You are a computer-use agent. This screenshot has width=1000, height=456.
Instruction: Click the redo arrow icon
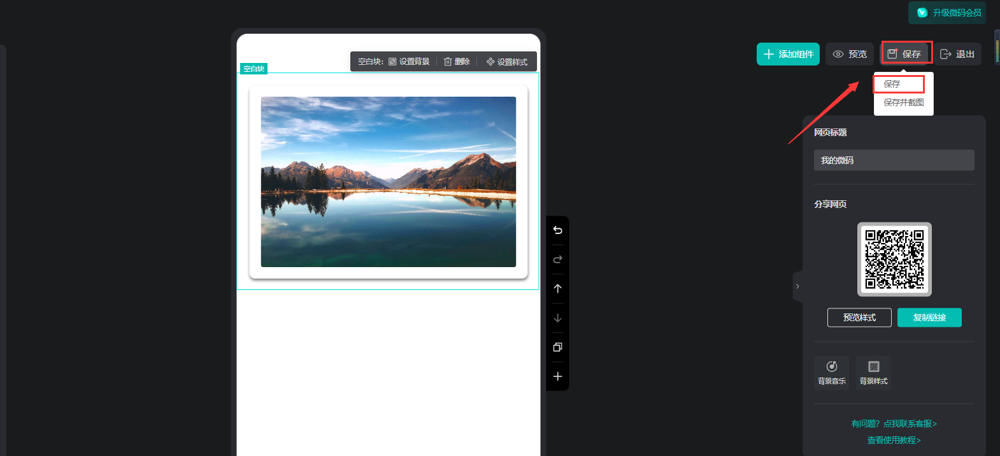pos(557,259)
